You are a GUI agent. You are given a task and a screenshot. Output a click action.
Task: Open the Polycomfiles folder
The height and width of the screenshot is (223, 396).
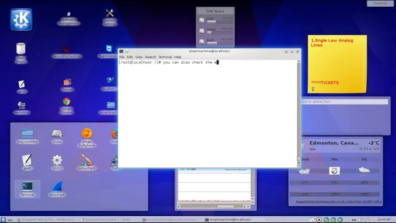(27, 136)
